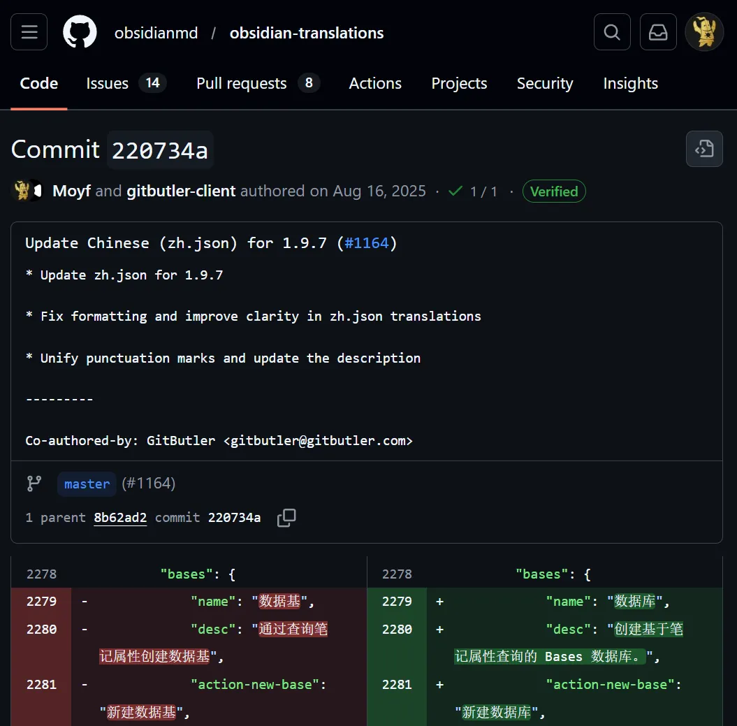Copy the full commit SHA
737x726 pixels.
click(286, 518)
